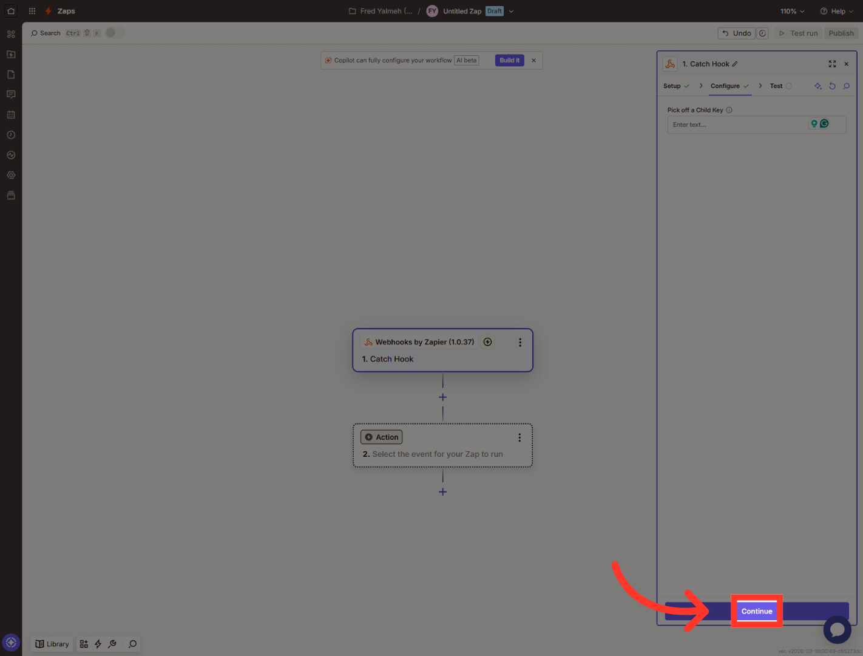Click the FY avatar in the top bar
Viewport: 863px width, 656px height.
click(432, 11)
